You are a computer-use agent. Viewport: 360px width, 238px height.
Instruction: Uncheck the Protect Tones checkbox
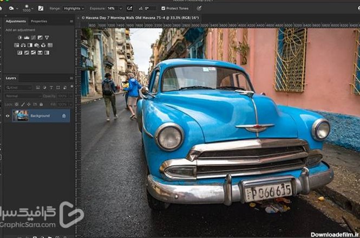[163, 9]
